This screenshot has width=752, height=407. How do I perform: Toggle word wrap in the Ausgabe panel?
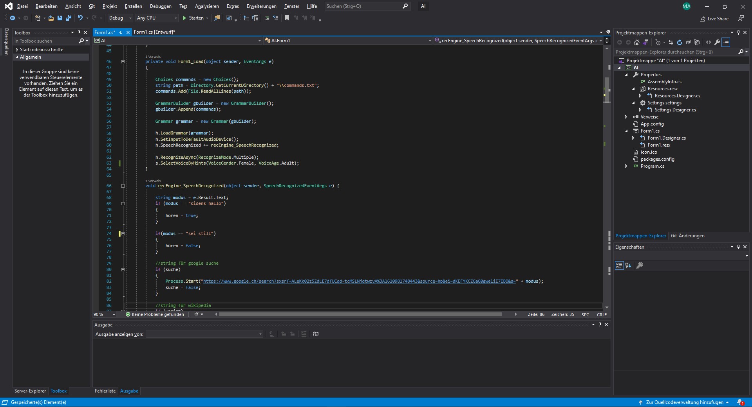316,334
